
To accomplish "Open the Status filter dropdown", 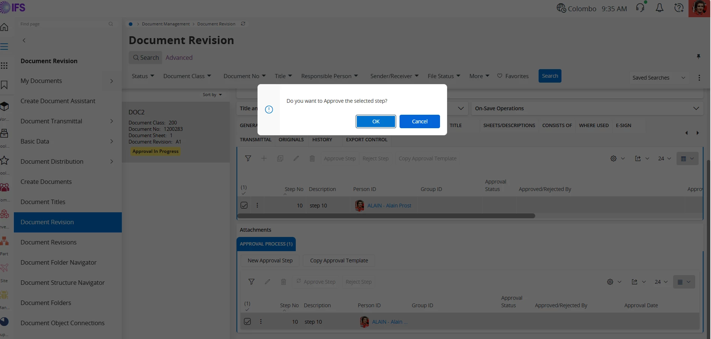I will pos(143,76).
